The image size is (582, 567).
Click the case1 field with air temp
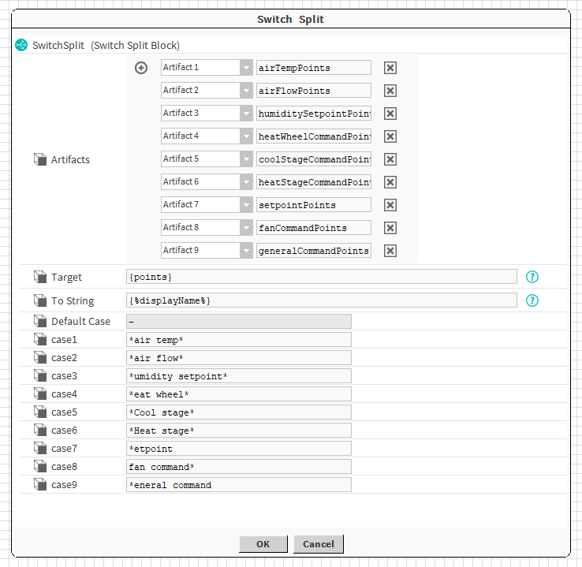238,340
